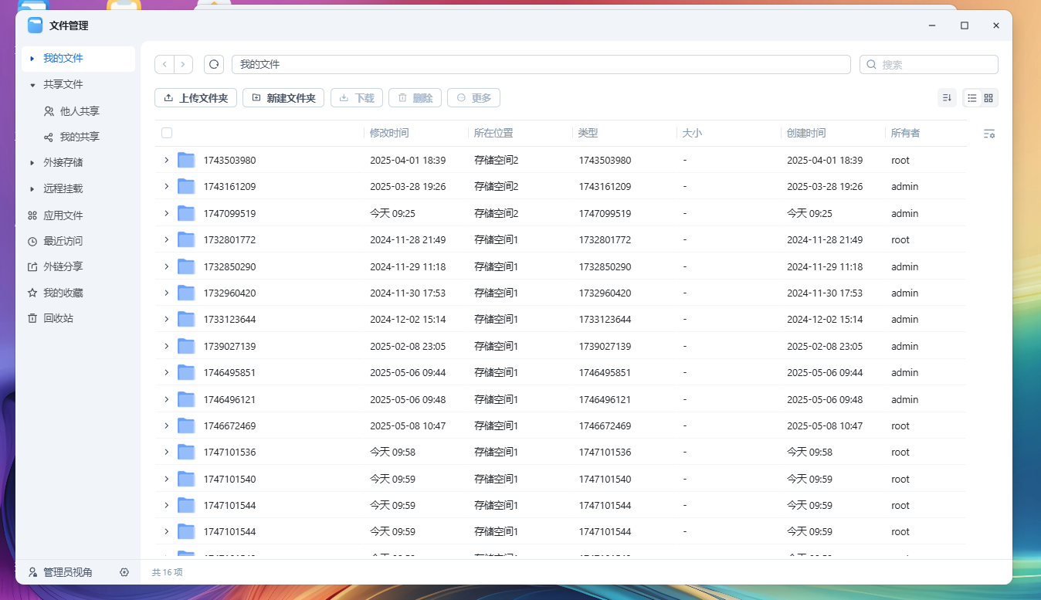
Task: Expand folder row 1743503980
Action: (x=166, y=160)
